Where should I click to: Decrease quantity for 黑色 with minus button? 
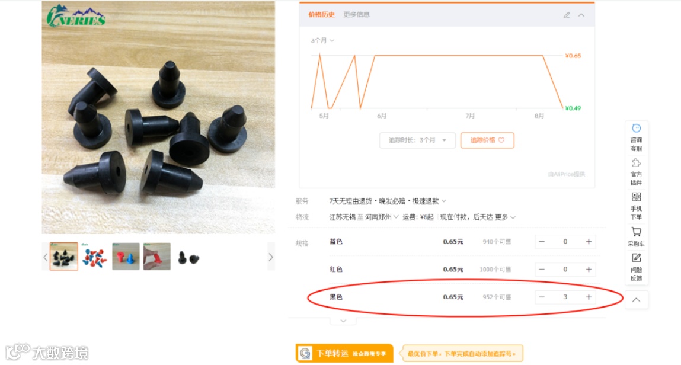(542, 297)
